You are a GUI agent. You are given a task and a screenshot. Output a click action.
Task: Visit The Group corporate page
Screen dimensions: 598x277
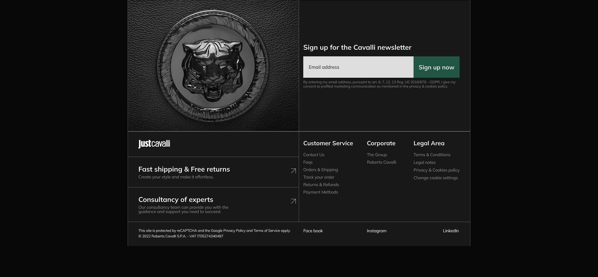tap(377, 155)
